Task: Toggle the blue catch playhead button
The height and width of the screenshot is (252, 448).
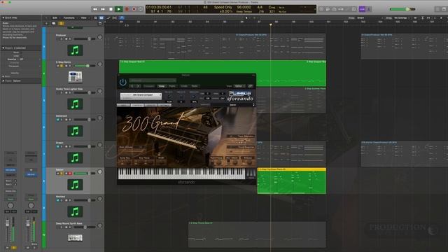Action: [121, 17]
